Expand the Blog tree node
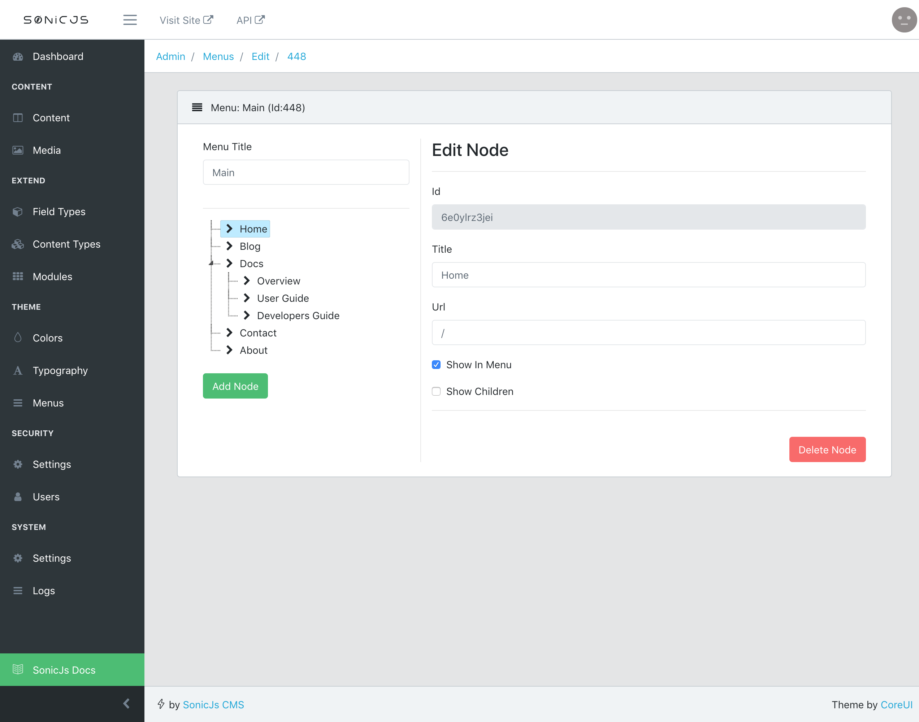 (229, 245)
